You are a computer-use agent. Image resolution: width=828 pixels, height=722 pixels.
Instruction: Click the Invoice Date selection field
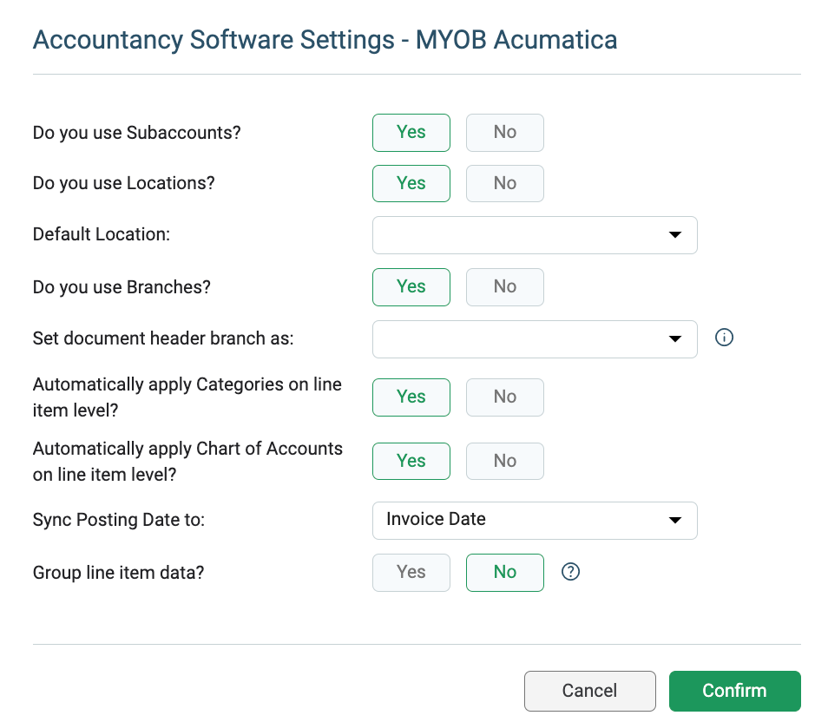pyautogui.click(x=534, y=520)
